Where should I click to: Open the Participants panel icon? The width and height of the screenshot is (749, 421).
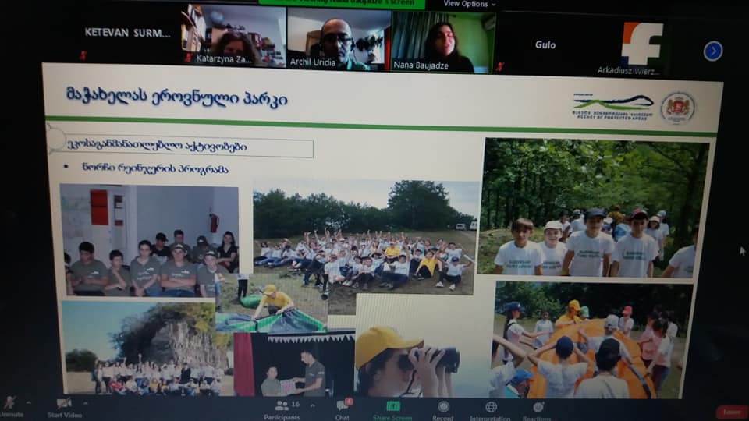click(x=282, y=405)
